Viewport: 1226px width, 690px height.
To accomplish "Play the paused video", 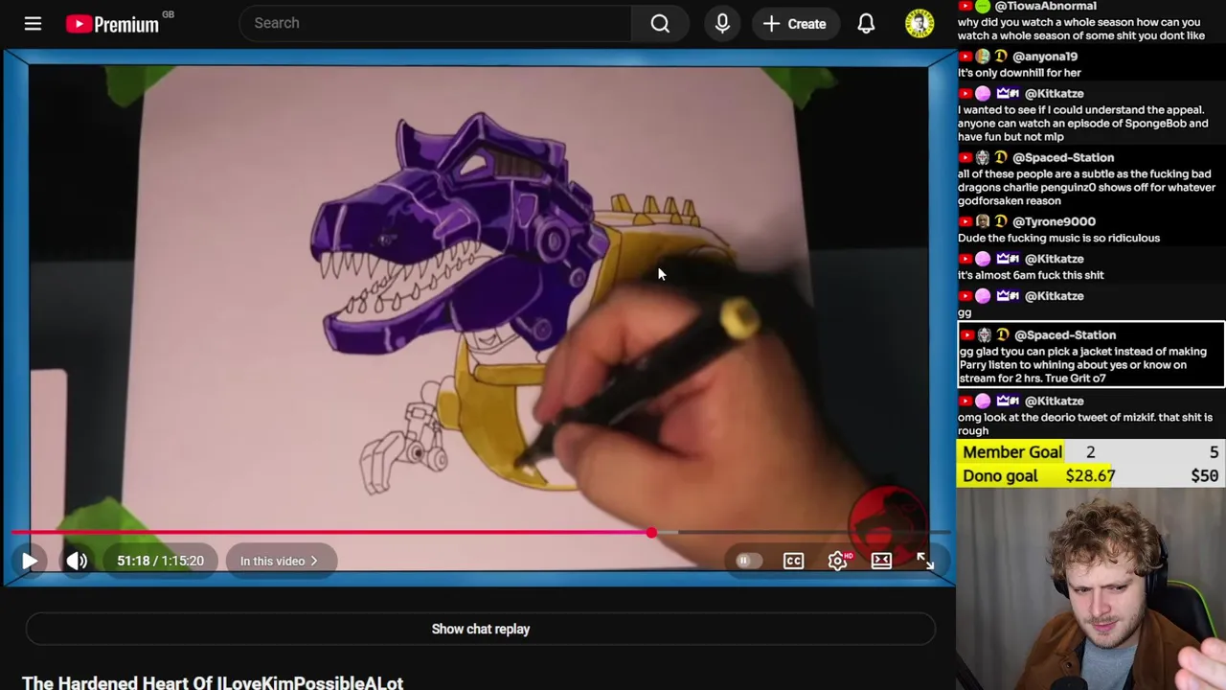I will [30, 561].
